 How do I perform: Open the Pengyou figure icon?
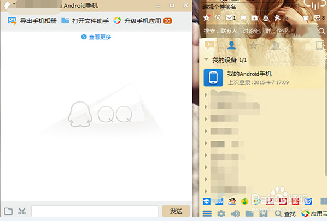coord(277,18)
